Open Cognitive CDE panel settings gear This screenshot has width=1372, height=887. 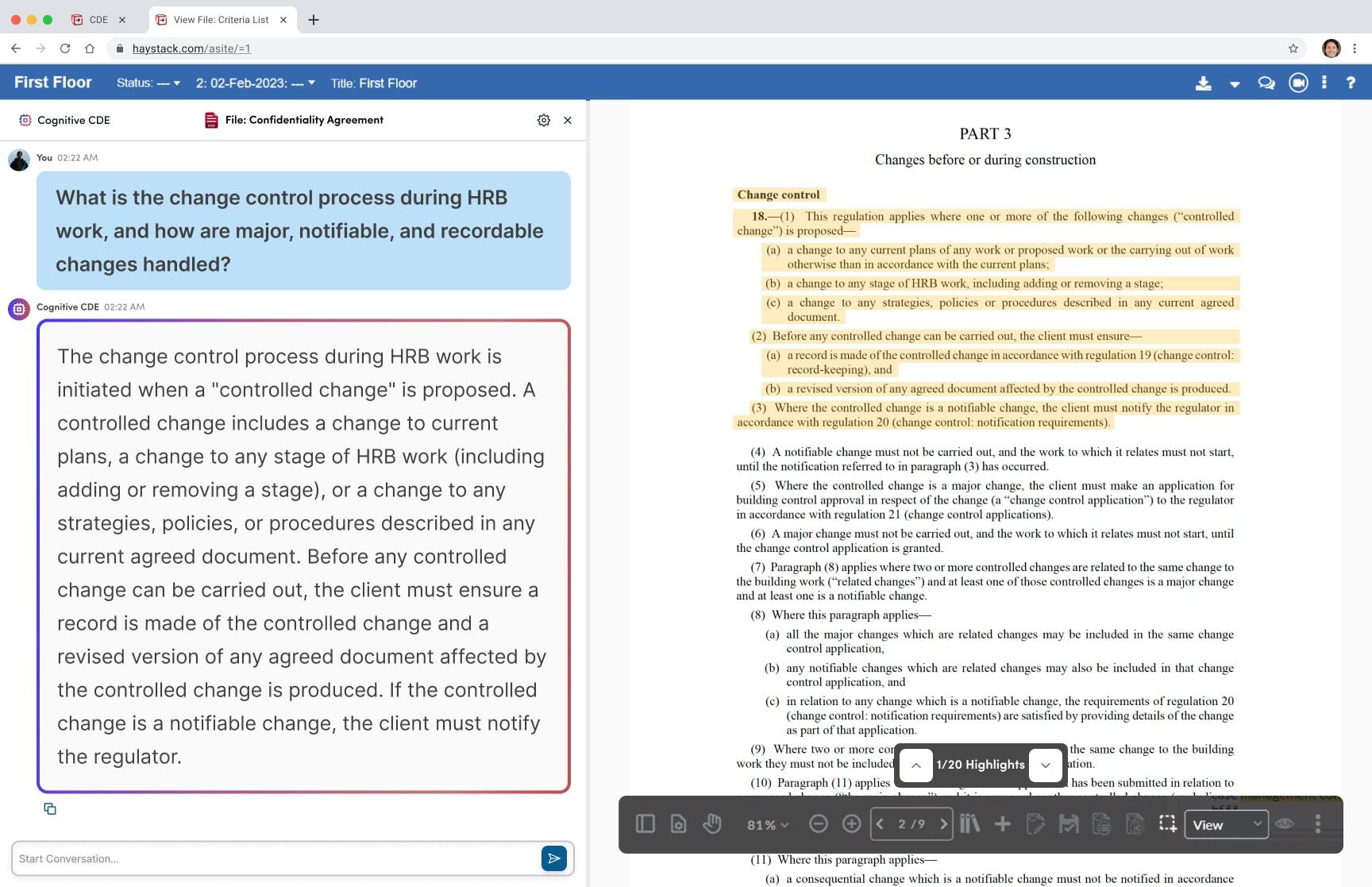(544, 120)
